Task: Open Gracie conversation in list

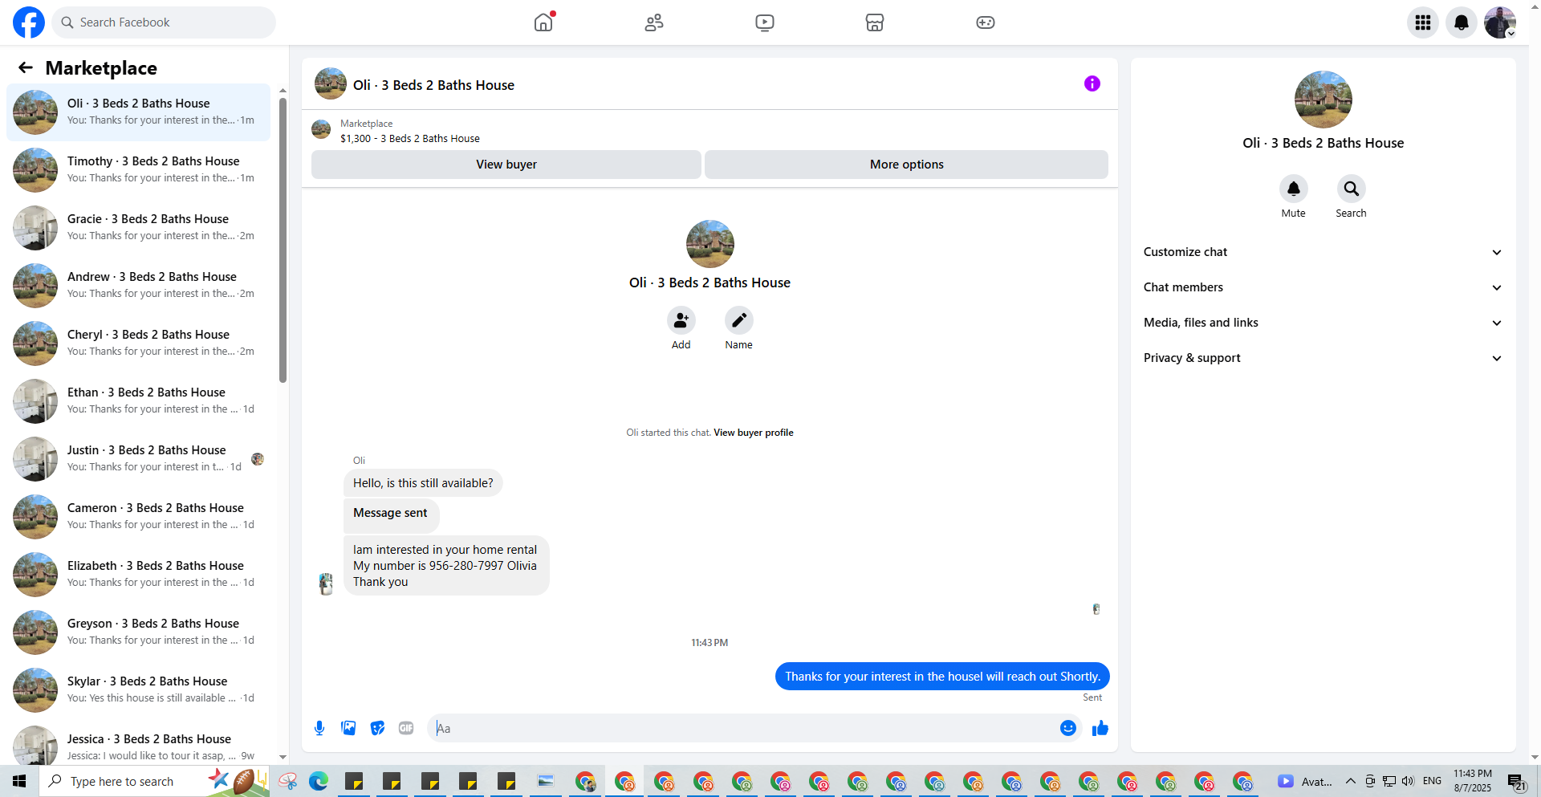Action: coord(138,228)
